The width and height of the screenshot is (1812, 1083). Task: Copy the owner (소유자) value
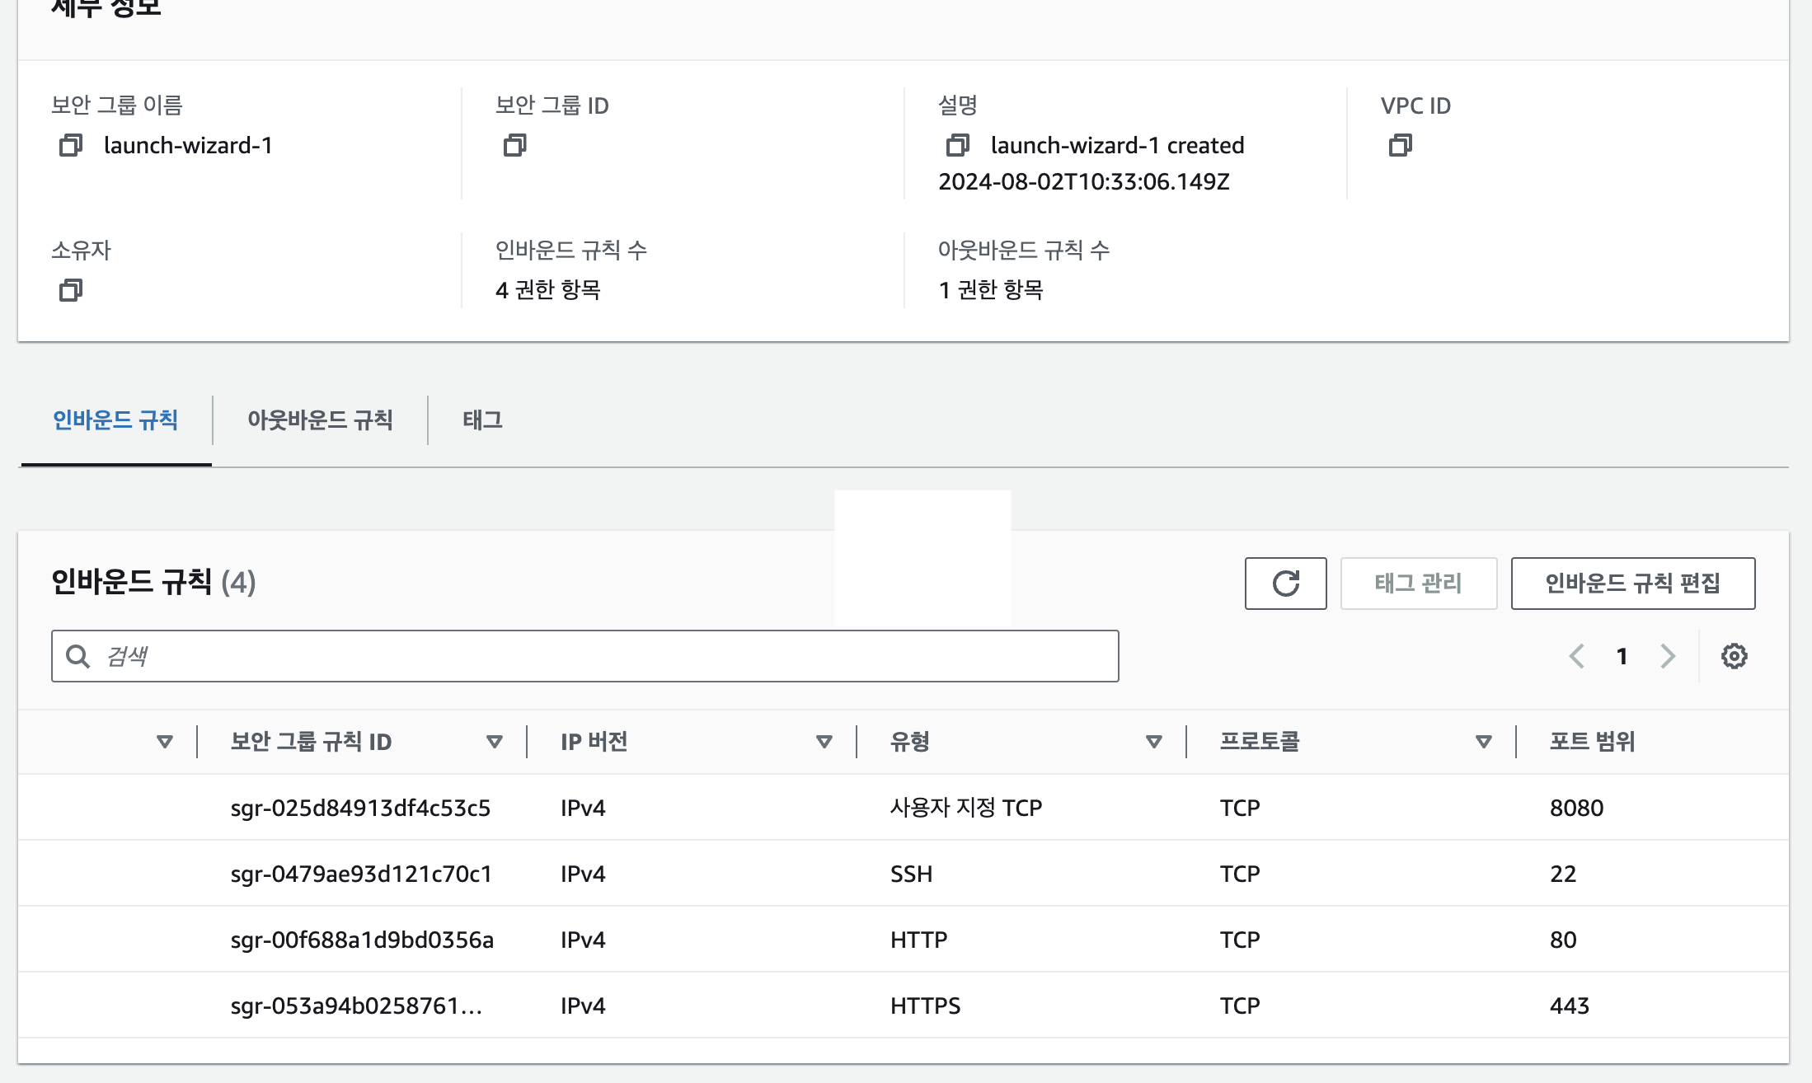tap(71, 290)
